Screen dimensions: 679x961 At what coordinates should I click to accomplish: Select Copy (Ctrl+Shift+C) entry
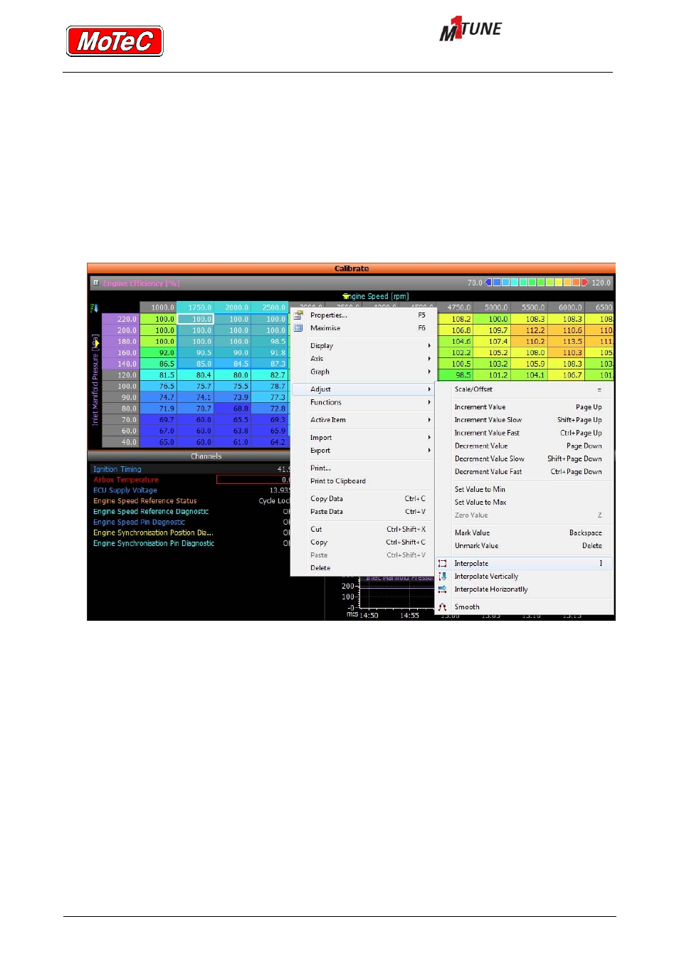363,542
